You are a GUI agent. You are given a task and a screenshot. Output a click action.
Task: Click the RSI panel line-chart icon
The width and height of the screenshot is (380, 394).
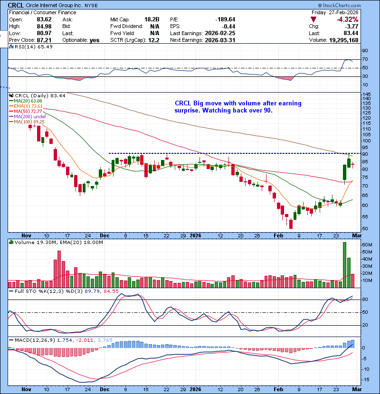pos(11,47)
